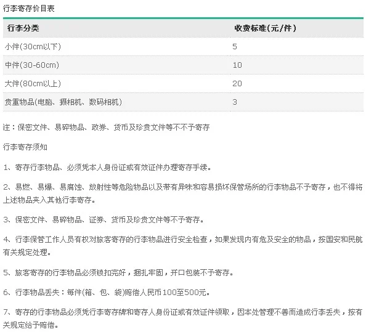Click rule 4 about 行李保管工作人员
366x332 pixels.
tap(183, 239)
